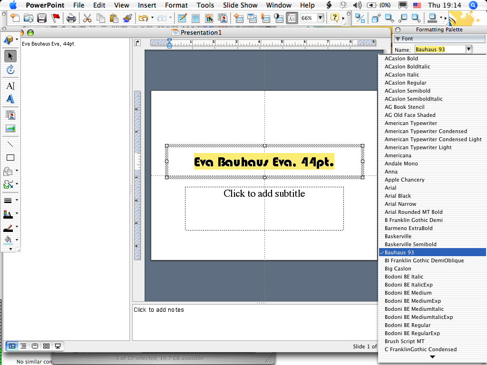Select the Text Box tool
The image size is (487, 365).
point(10,86)
